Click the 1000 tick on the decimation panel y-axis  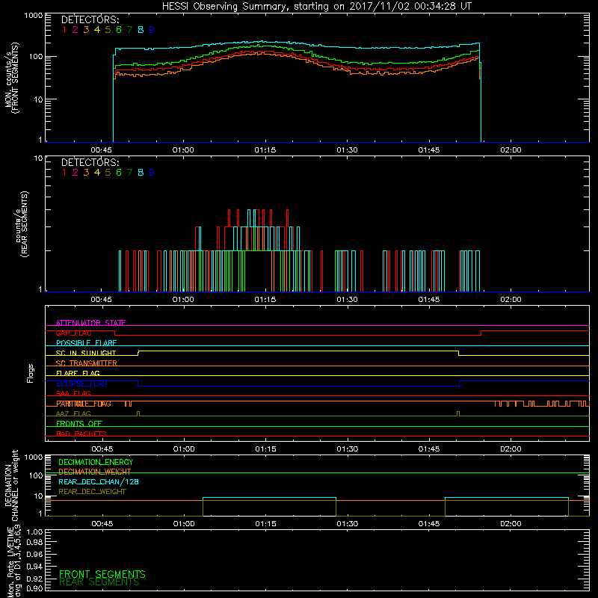[x=34, y=457]
